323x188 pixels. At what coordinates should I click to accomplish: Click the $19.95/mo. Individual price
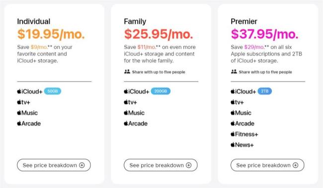coord(51,34)
